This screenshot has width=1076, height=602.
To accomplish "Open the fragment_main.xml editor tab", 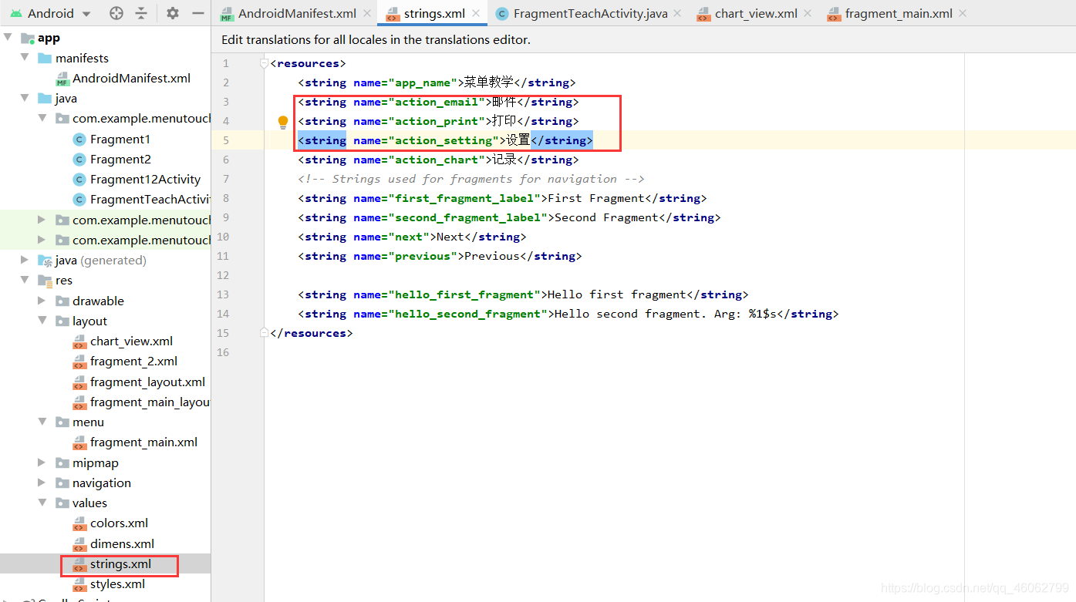I will [x=899, y=14].
